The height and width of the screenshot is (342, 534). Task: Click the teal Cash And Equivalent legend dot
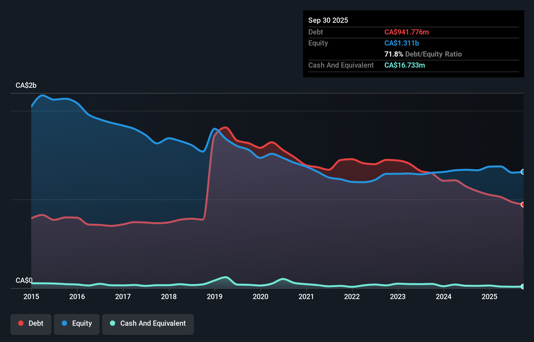(112, 323)
